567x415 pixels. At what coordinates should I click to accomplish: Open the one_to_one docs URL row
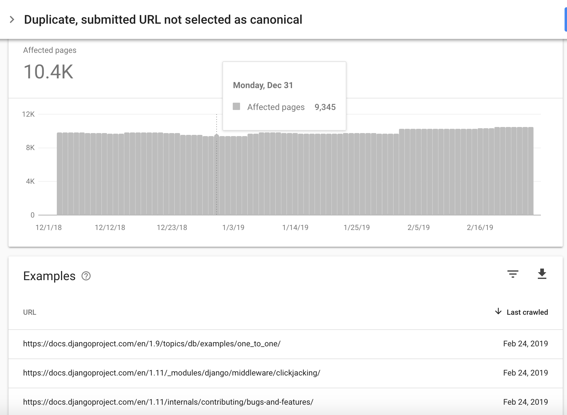[x=285, y=344]
